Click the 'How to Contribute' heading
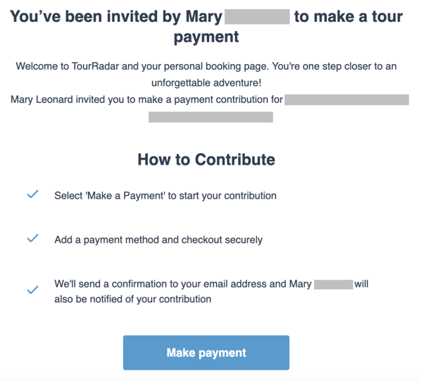The image size is (426, 381). [206, 159]
